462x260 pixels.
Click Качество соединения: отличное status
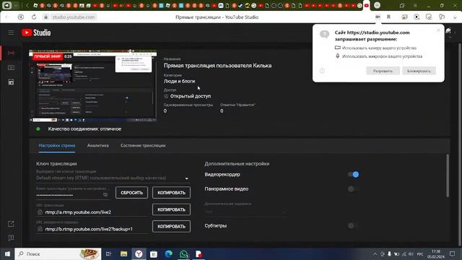(x=84, y=129)
